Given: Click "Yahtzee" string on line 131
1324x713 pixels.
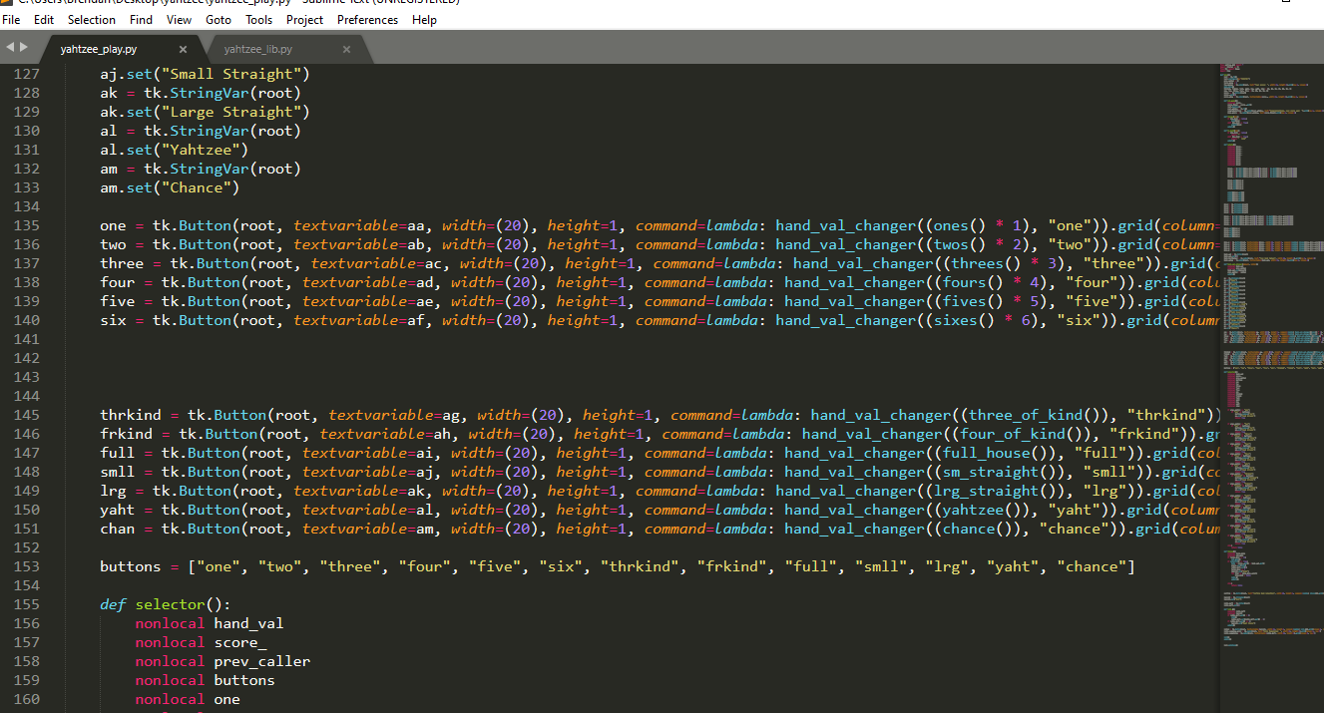Looking at the screenshot, I should tap(201, 150).
